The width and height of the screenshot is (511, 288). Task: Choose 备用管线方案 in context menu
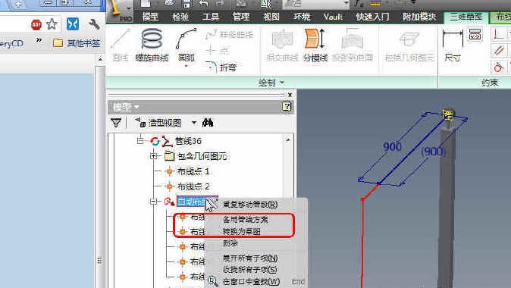tap(246, 220)
